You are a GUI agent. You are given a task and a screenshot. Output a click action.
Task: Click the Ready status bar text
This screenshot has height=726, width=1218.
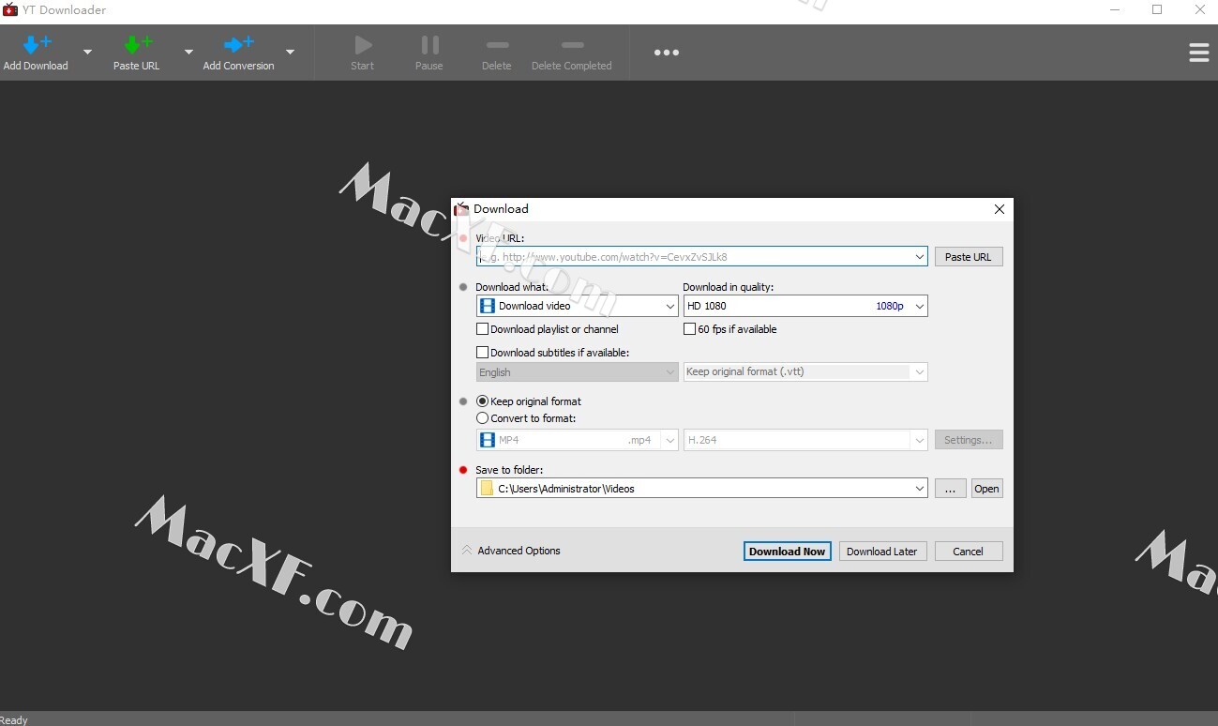tap(14, 720)
